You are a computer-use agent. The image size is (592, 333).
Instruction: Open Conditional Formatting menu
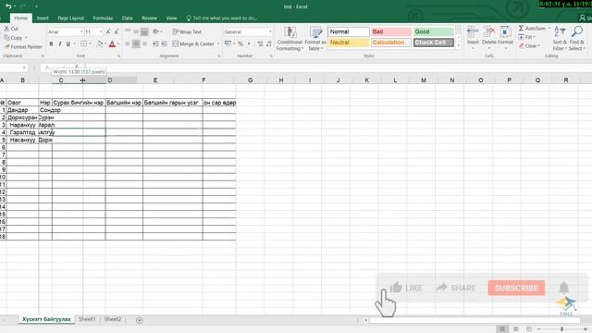pyautogui.click(x=290, y=39)
